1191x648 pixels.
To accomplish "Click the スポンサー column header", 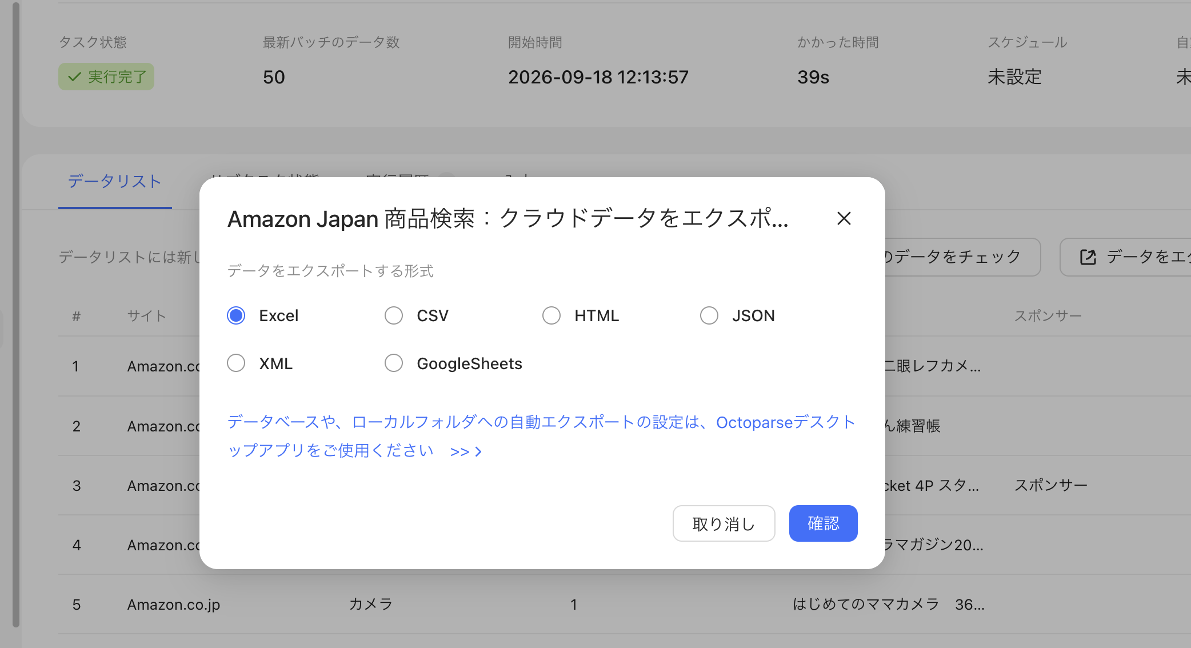I will pos(1048,316).
